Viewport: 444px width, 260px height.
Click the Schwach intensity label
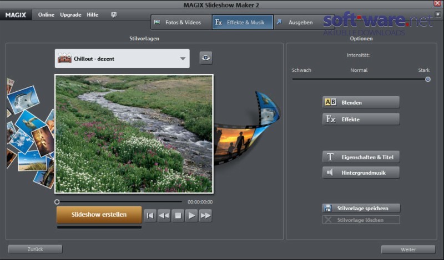point(301,70)
